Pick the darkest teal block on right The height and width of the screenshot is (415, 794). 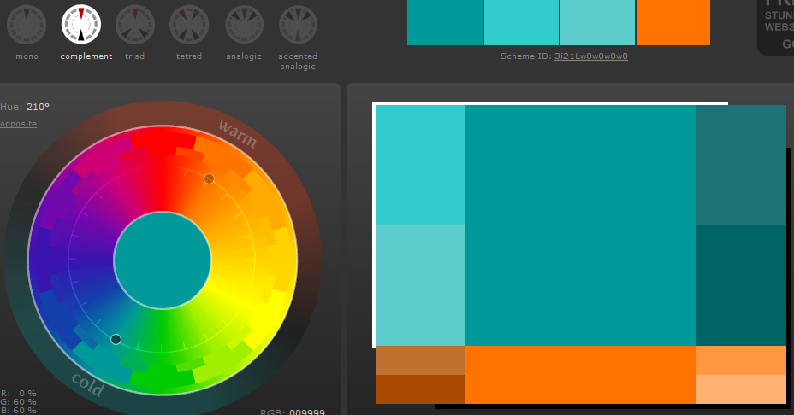[x=740, y=285]
